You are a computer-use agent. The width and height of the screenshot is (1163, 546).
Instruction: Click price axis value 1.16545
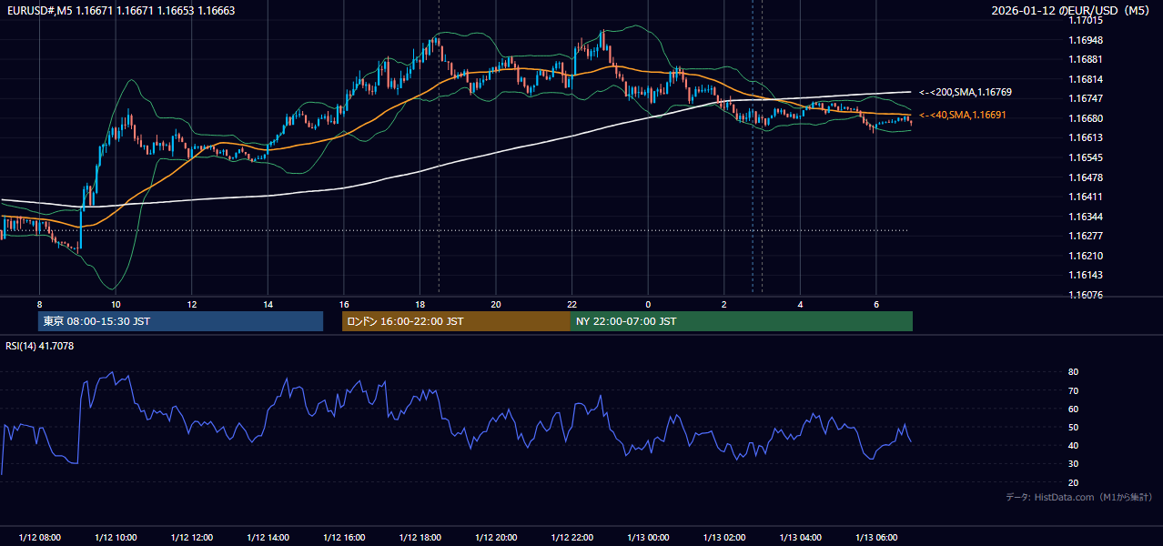coord(1085,157)
